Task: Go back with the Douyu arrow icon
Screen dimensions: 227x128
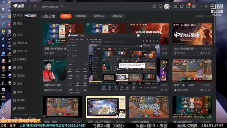Action: pos(30,6)
